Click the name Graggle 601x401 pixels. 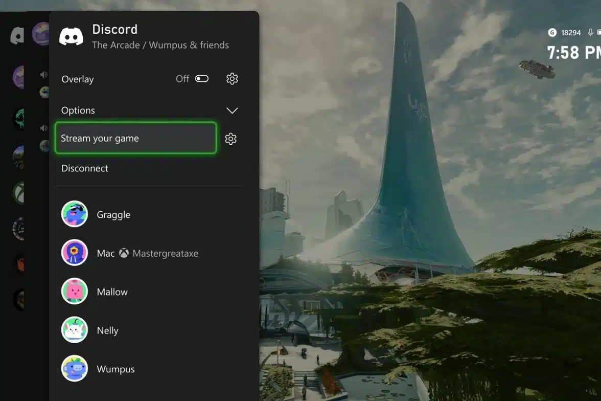(x=113, y=215)
